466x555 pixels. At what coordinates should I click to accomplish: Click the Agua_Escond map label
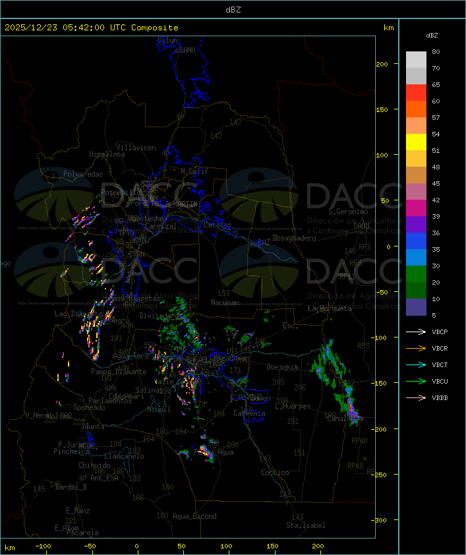click(x=194, y=516)
